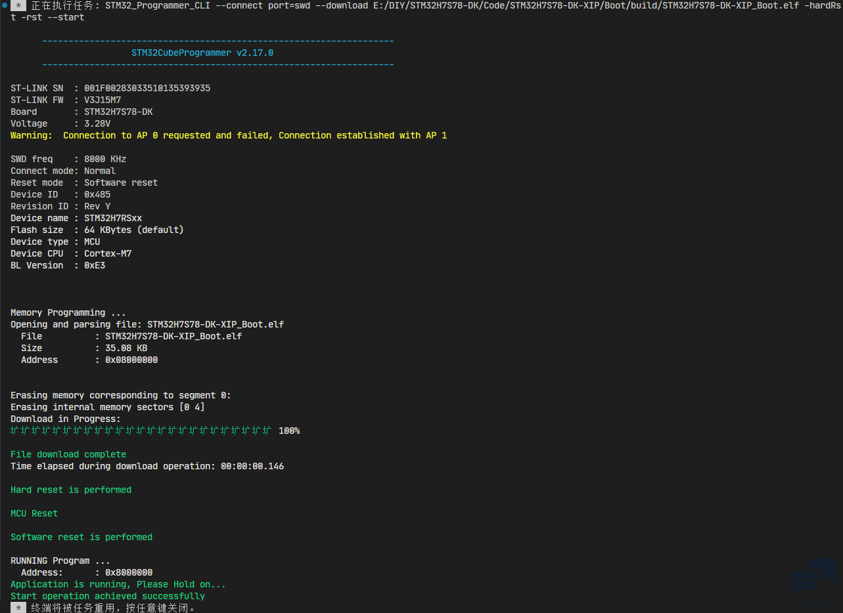The height and width of the screenshot is (613, 843).
Task: Click the File download complete message
Action: click(68, 454)
